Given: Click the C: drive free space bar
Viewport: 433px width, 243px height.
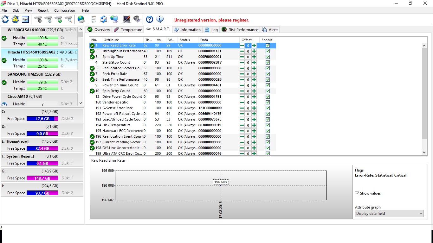Looking at the screenshot, I should pos(42,119).
